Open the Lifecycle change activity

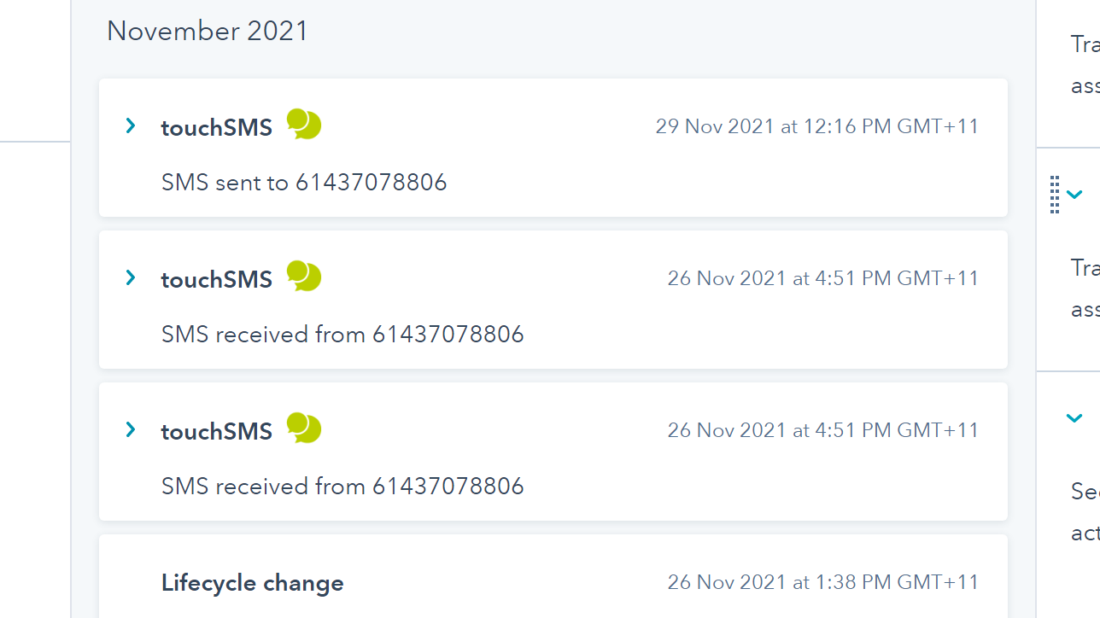[x=252, y=583]
